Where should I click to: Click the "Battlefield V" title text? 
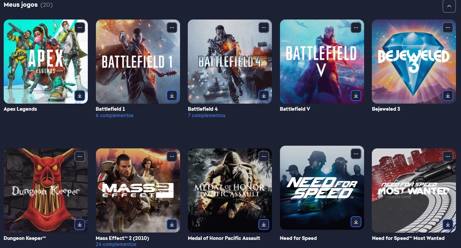coord(295,109)
